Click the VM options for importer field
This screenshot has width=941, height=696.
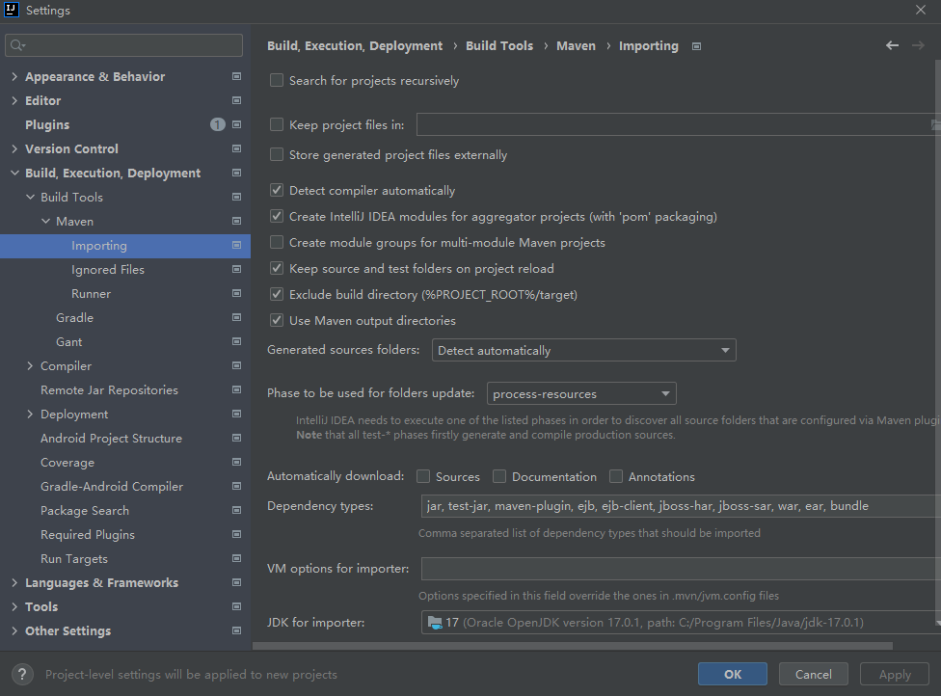coord(681,568)
